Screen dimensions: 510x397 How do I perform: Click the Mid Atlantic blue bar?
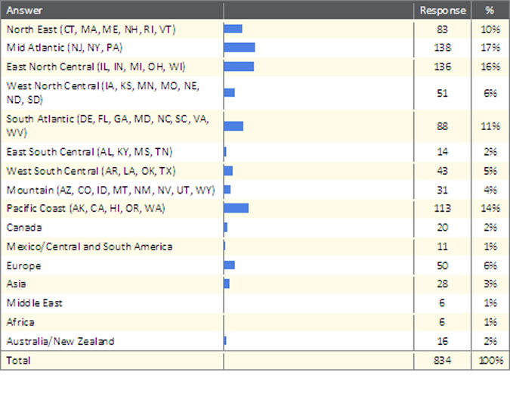coord(240,48)
